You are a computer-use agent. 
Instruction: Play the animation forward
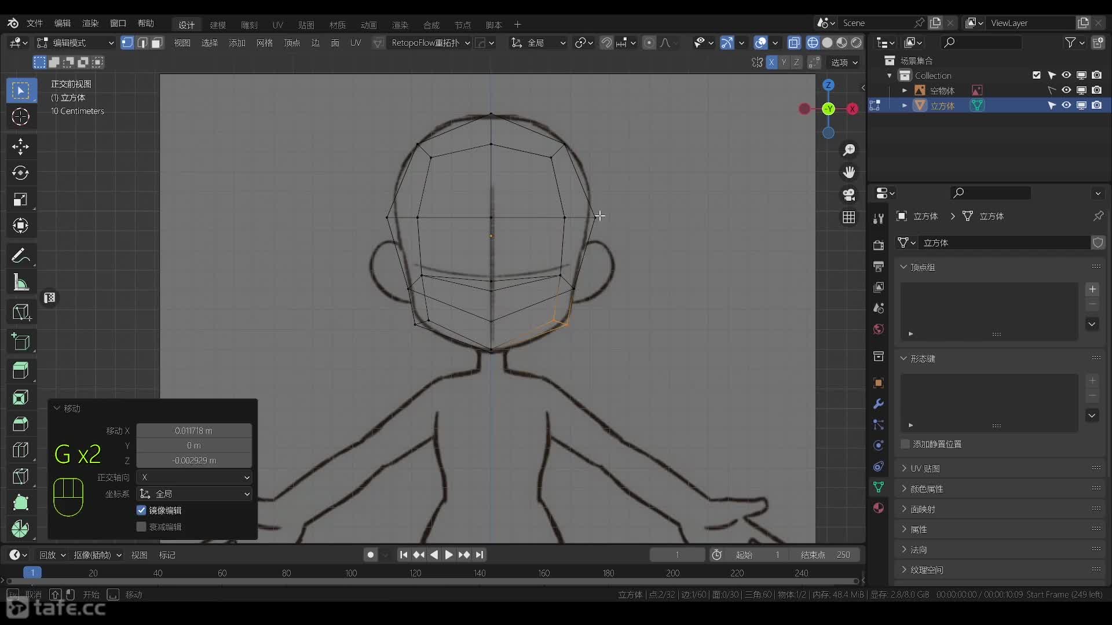click(x=449, y=555)
